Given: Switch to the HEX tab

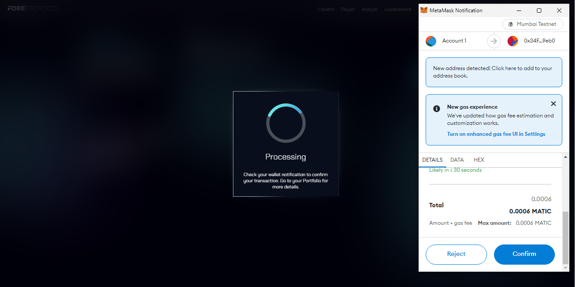Looking at the screenshot, I should pyautogui.click(x=479, y=160).
